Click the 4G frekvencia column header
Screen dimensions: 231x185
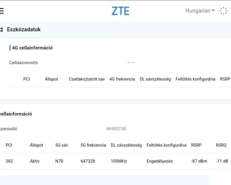[122, 79]
